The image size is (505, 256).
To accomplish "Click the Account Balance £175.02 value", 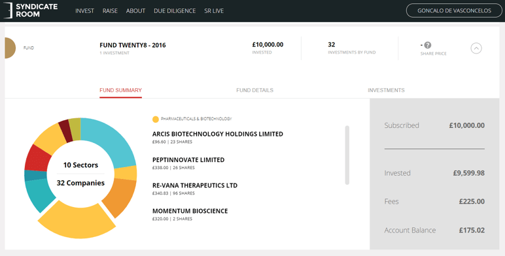I will [x=472, y=231].
